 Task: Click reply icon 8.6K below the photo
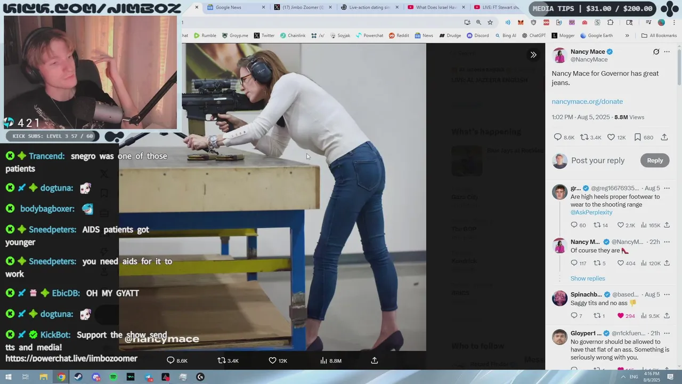tap(170, 361)
